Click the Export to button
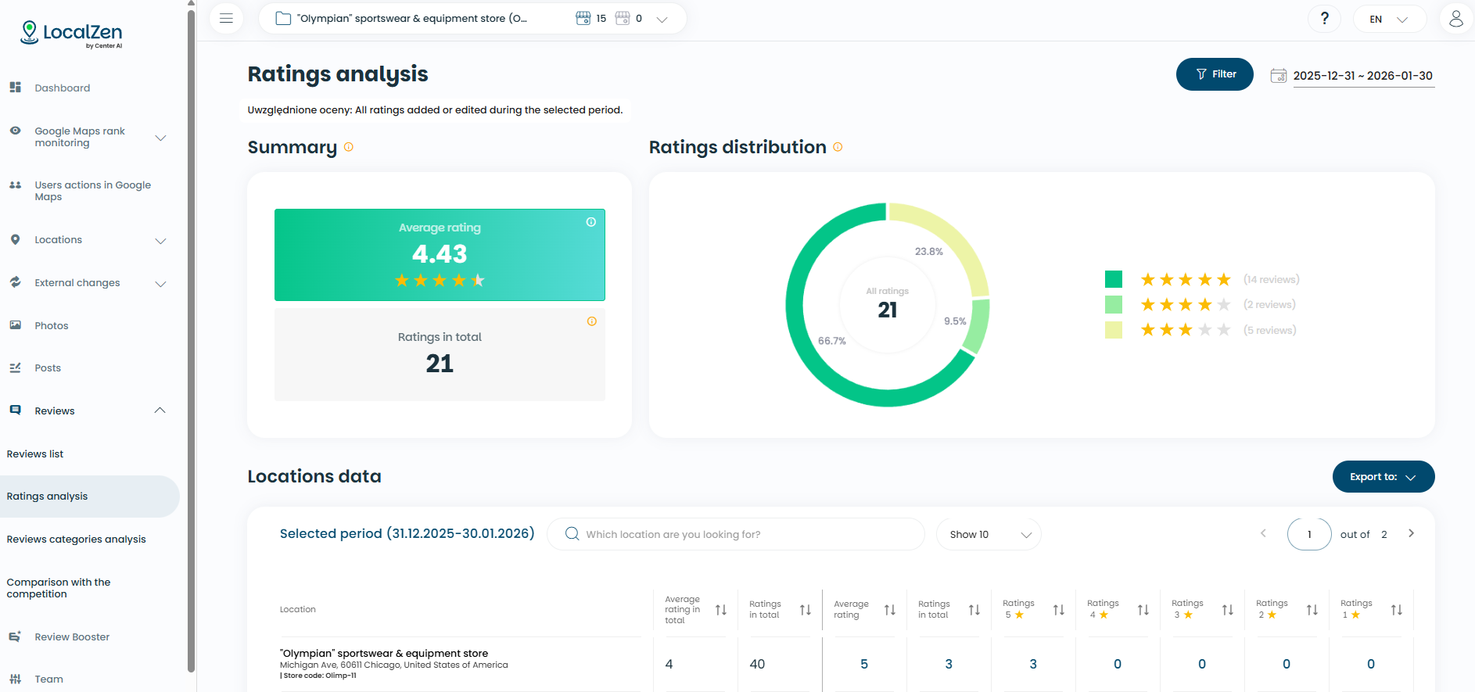This screenshot has width=1475, height=692. [1383, 477]
